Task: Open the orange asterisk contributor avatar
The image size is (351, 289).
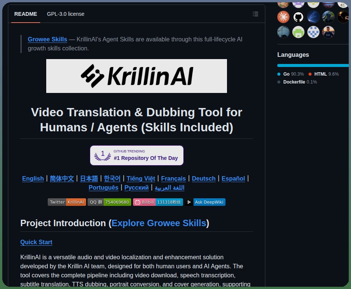Action: tap(283, 17)
